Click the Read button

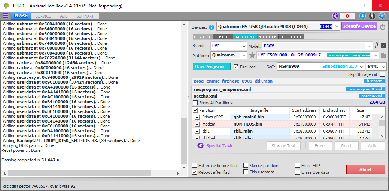tap(346, 146)
